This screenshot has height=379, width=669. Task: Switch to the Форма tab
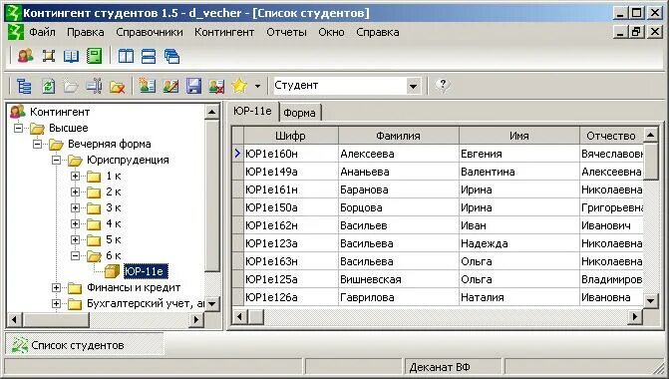[x=299, y=113]
